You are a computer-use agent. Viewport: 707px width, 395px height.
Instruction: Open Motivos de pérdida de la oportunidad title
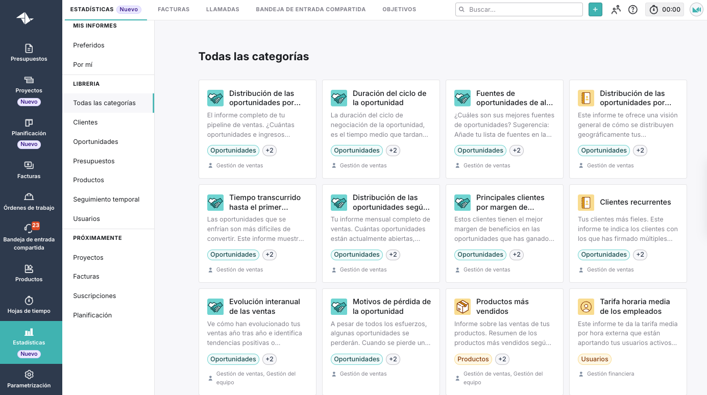pos(392,307)
